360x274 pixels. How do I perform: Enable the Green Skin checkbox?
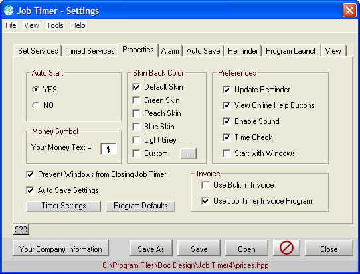tap(136, 100)
